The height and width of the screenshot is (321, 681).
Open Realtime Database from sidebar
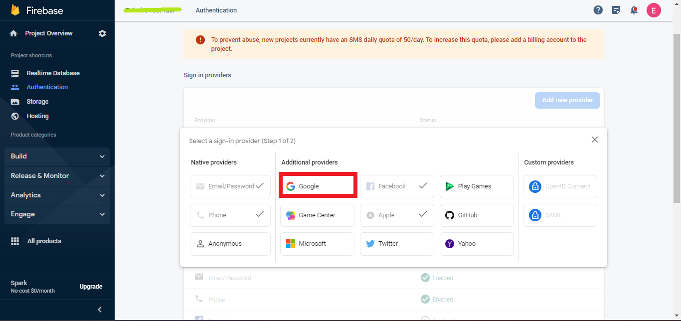point(53,73)
